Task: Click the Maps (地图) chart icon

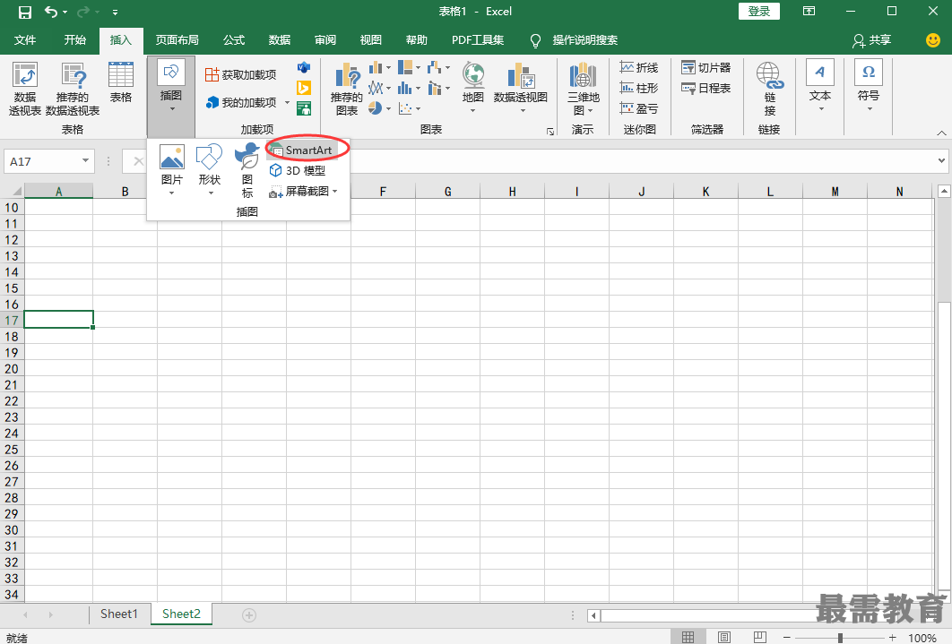Action: (x=473, y=87)
